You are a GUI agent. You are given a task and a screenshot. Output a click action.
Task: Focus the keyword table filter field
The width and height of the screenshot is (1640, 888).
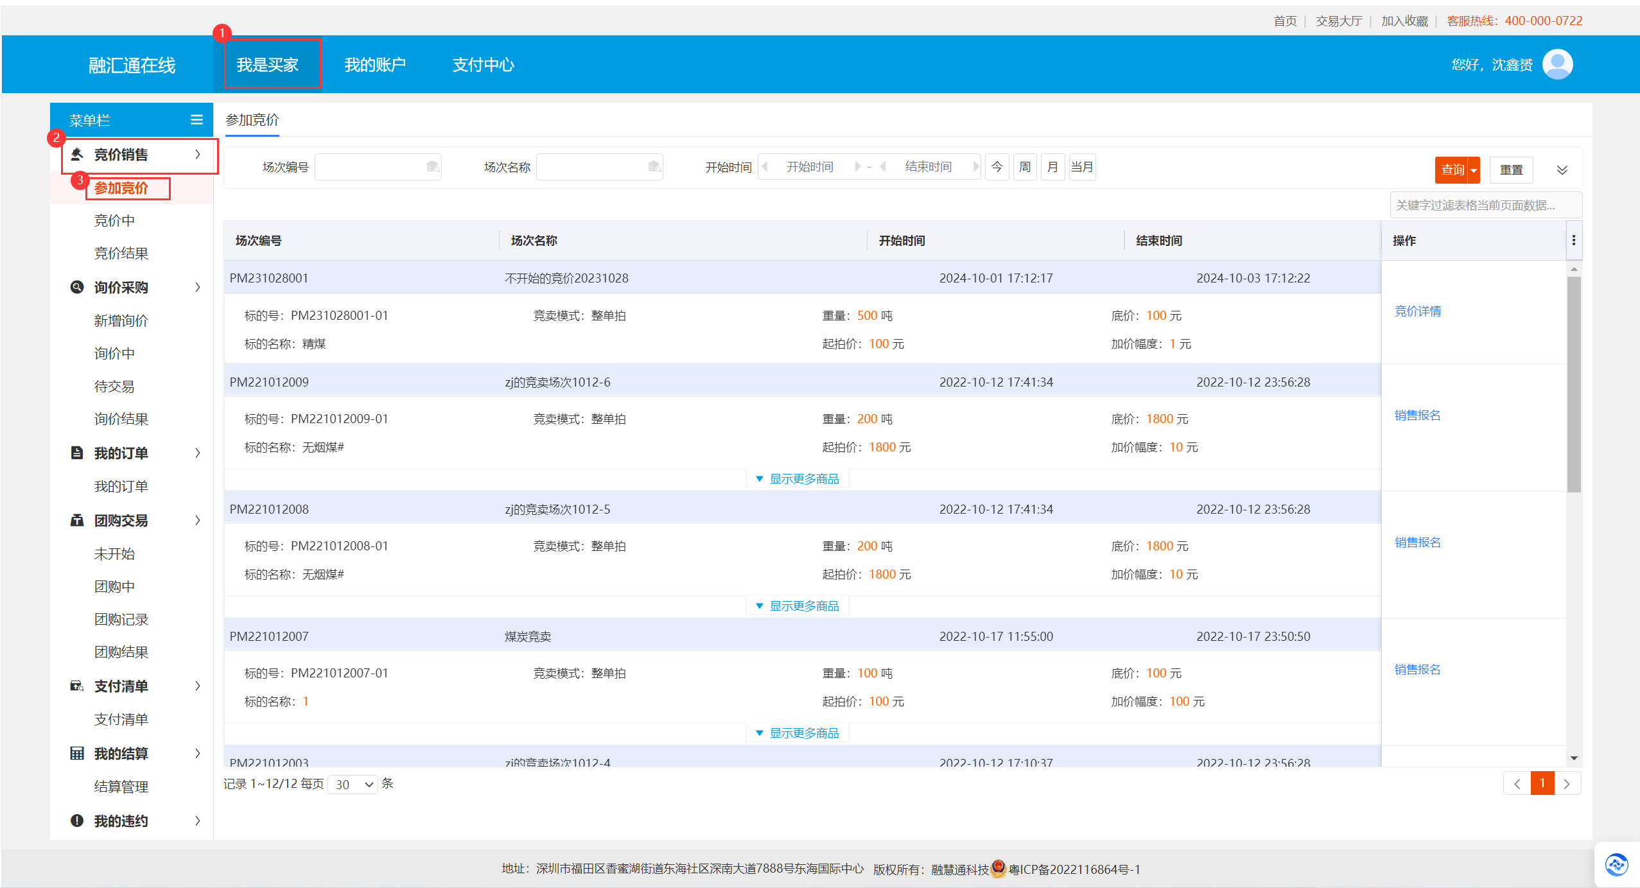coord(1486,205)
